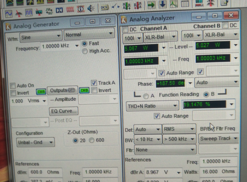Open the Sweep Track filter frequency dropdown

218,138
